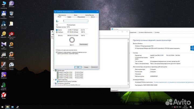The width and height of the screenshot is (194, 109).
Task: Click the 'Занято' used space color swatch
Action: [x=57, y=30]
